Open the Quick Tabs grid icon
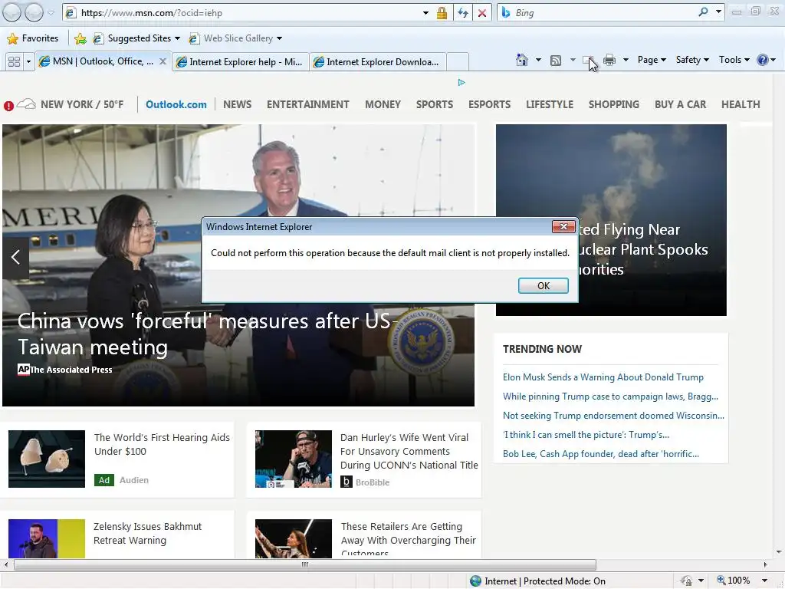 point(14,61)
